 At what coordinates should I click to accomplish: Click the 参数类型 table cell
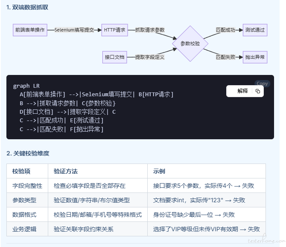coord(27,200)
